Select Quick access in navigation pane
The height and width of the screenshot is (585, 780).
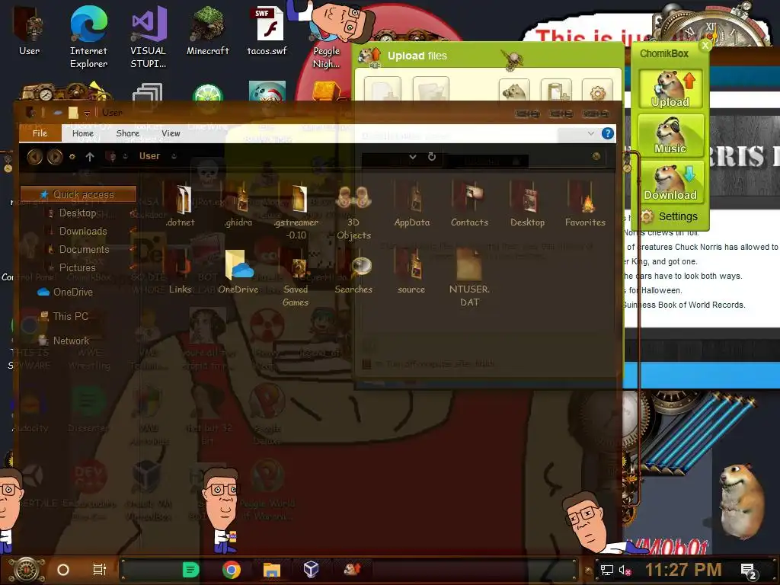[78, 194]
